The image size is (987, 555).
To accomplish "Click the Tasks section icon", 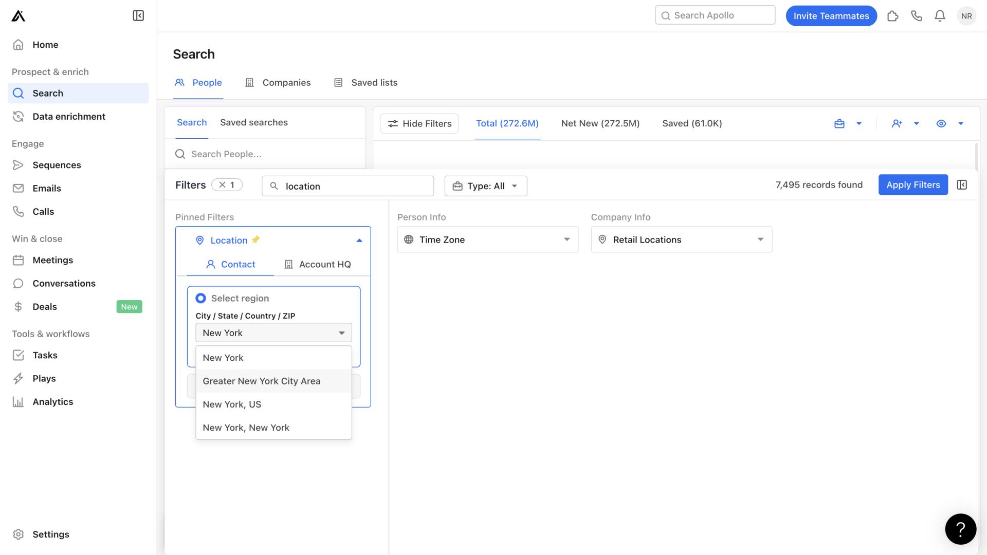I will click(x=19, y=355).
